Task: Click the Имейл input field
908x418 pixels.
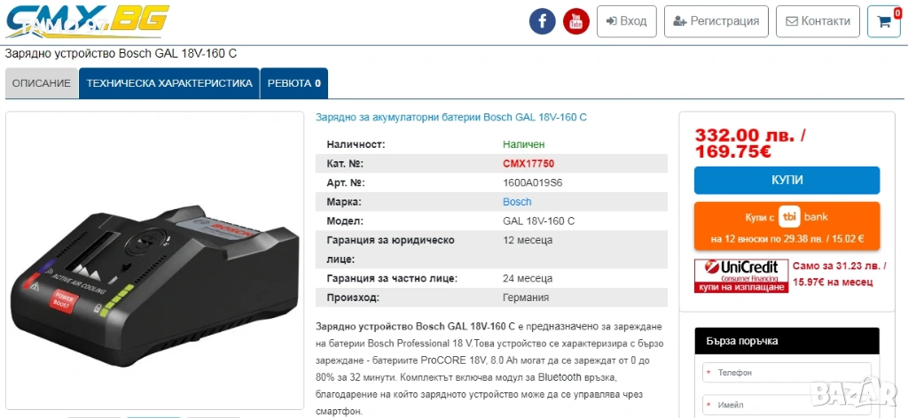Action: pyautogui.click(x=787, y=405)
